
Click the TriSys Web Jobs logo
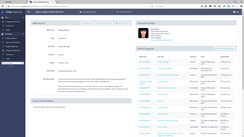pos(12,12)
